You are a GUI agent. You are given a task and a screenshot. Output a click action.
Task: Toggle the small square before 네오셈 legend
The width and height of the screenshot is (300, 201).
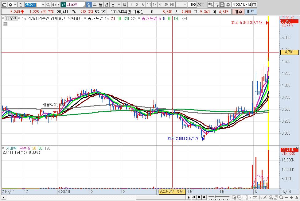[3, 18]
